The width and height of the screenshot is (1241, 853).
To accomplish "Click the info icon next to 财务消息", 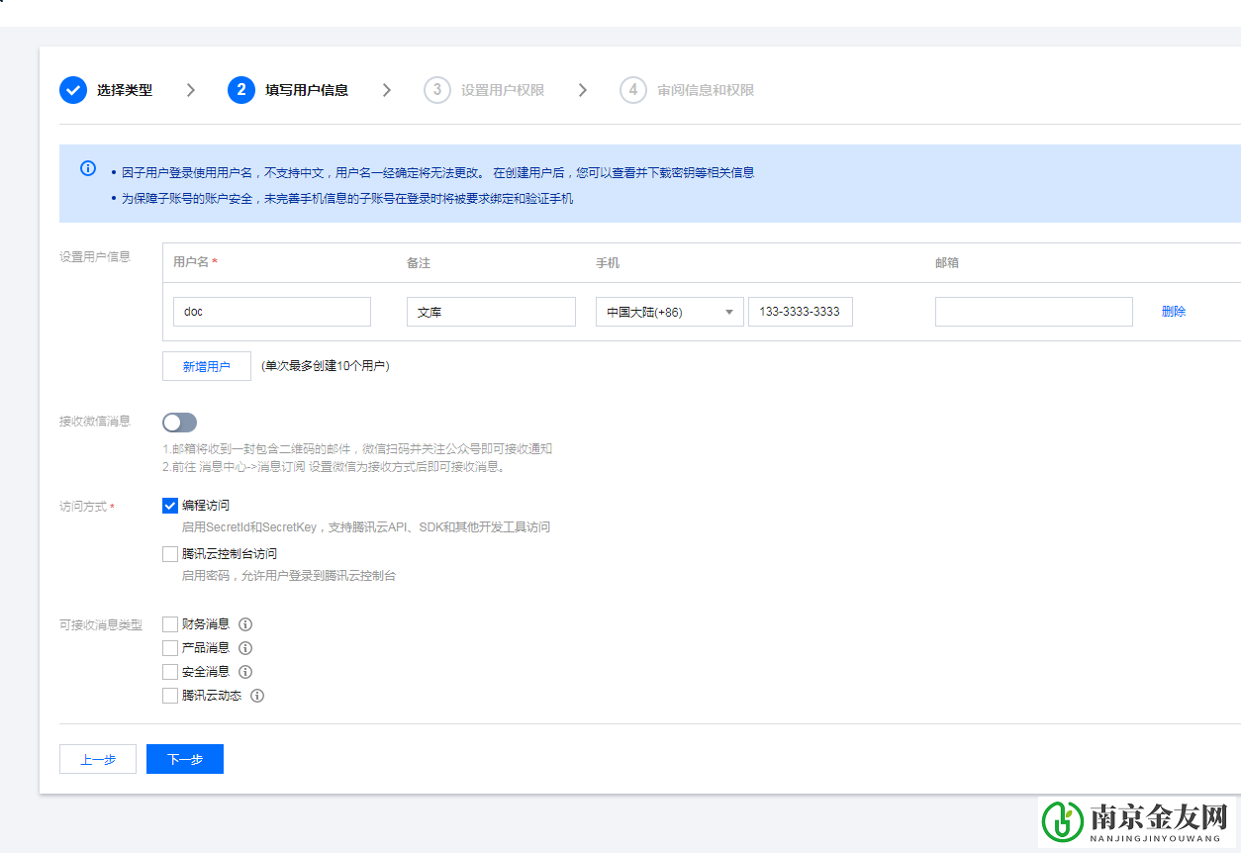I will [x=244, y=623].
